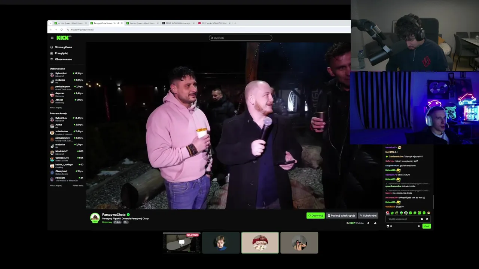The height and width of the screenshot is (269, 479).
Task: Open the Rozmowy category link
Action: [x=107, y=222]
